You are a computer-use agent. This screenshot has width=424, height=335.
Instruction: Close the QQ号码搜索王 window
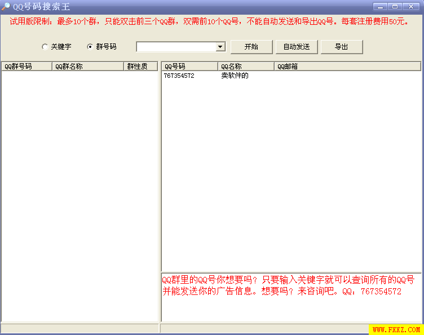click(x=411, y=6)
